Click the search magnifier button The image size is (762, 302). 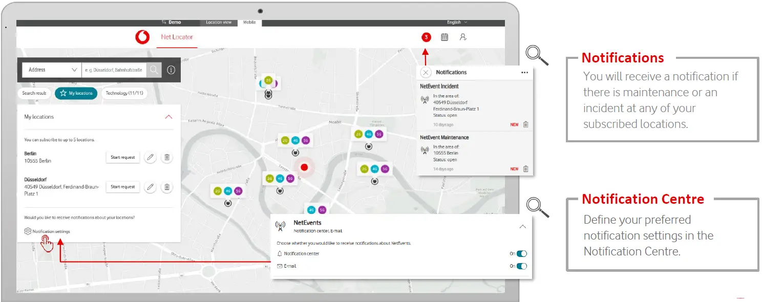154,70
